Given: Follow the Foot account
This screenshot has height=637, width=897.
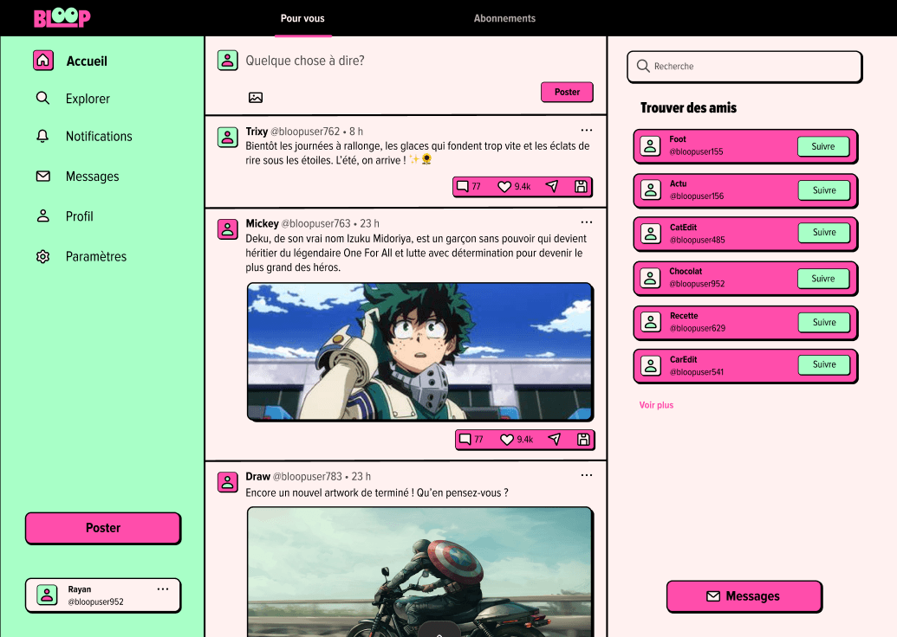Looking at the screenshot, I should 822,146.
